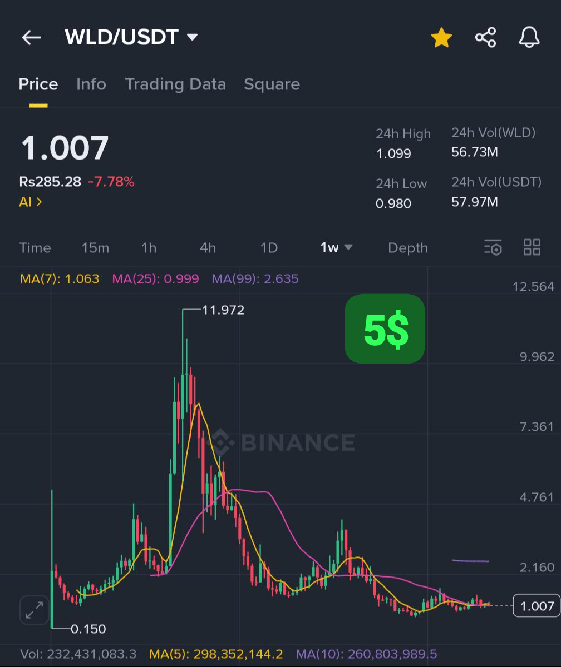561x667 pixels.
Task: Open the grid layout icon
Action: tap(532, 247)
